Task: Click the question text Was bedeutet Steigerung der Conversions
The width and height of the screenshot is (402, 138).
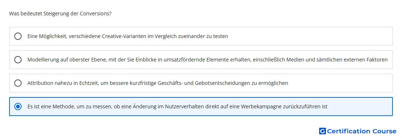Action: pyautogui.click(x=60, y=14)
